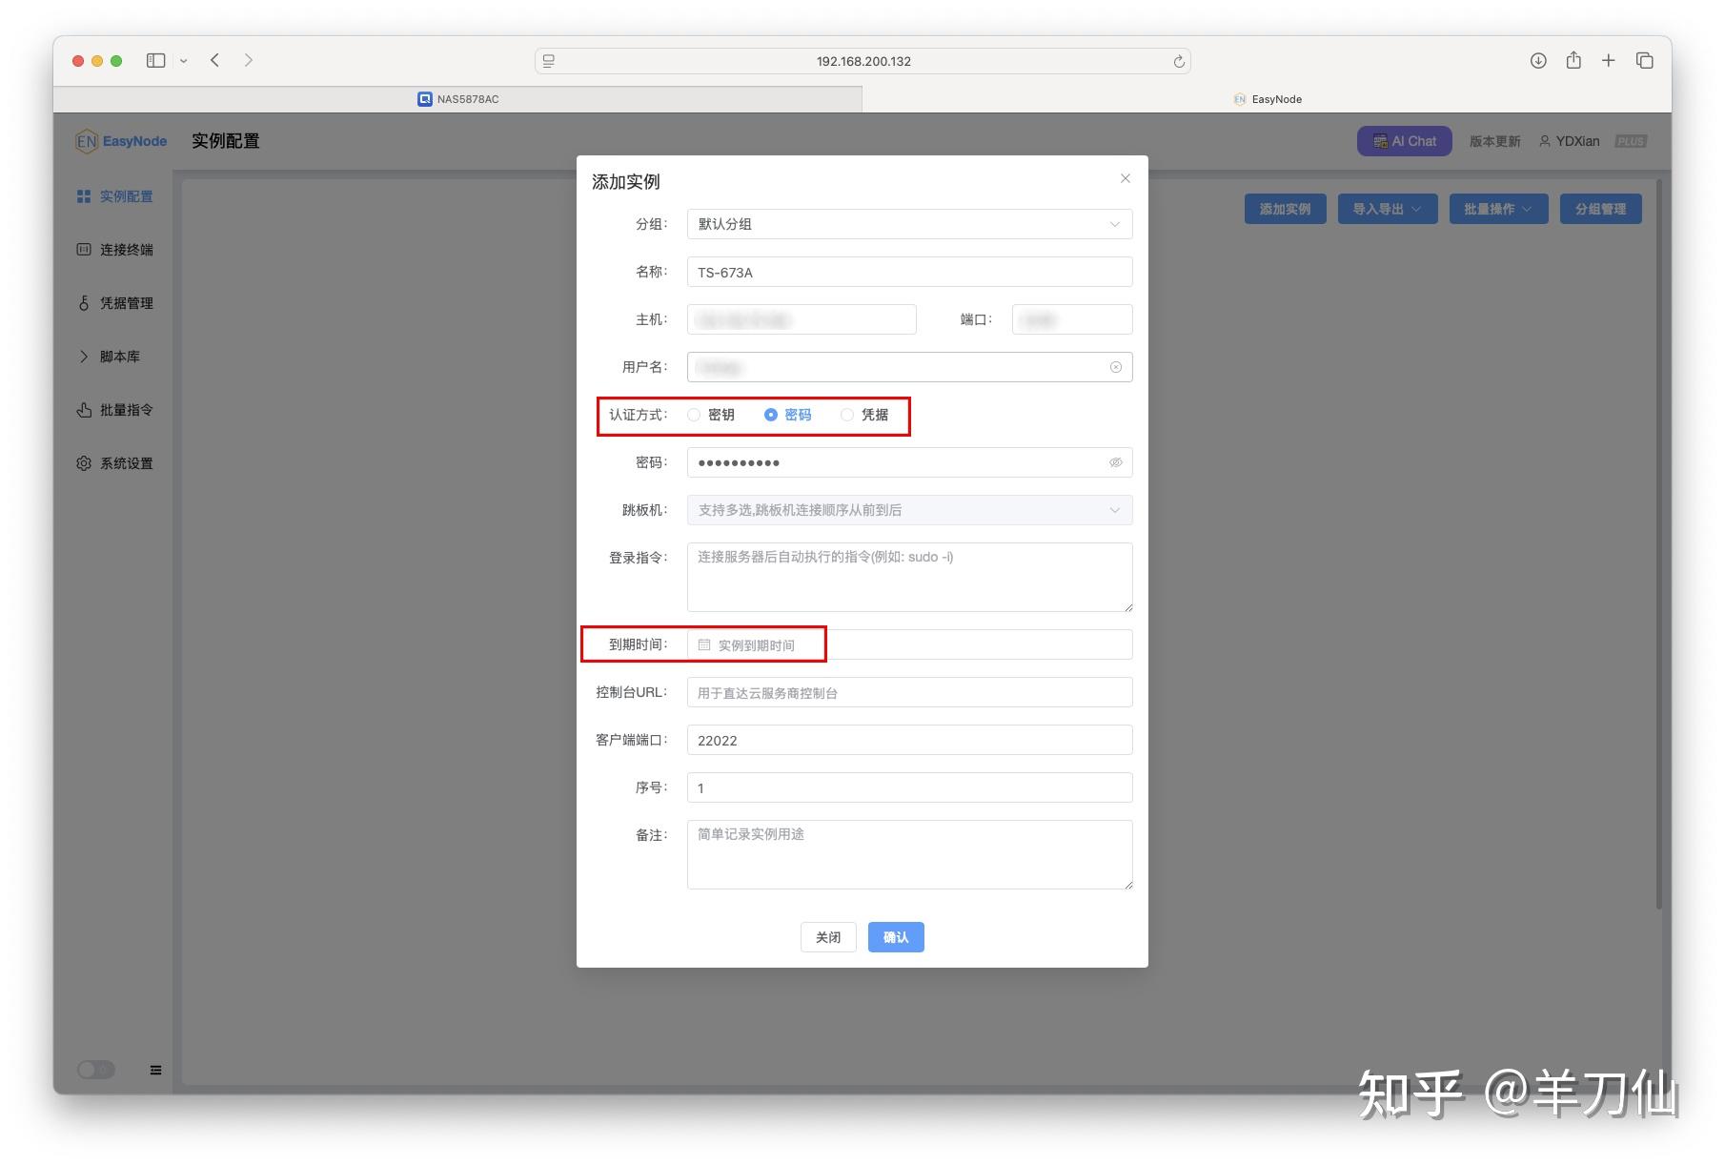Open the calendar picker in 到期时间 field
The width and height of the screenshot is (1725, 1165).
click(x=704, y=644)
